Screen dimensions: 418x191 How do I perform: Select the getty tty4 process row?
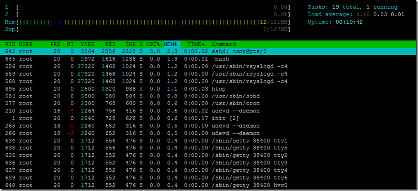208,170
